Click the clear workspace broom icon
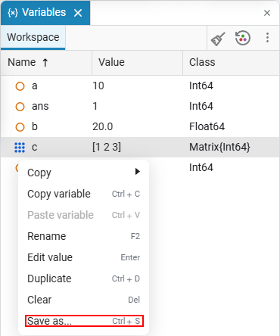 coord(218,39)
